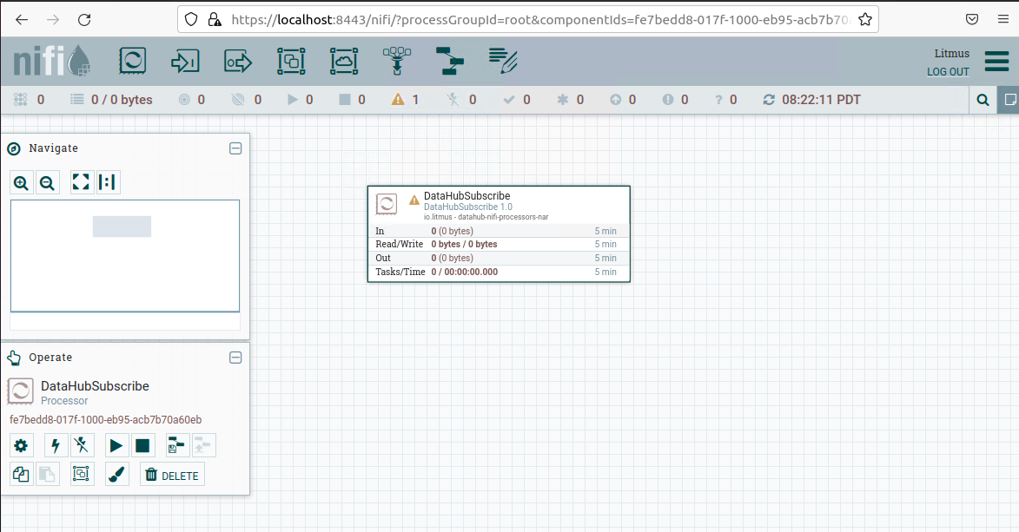
Task: Open configuration with the gear button
Action: [21, 445]
